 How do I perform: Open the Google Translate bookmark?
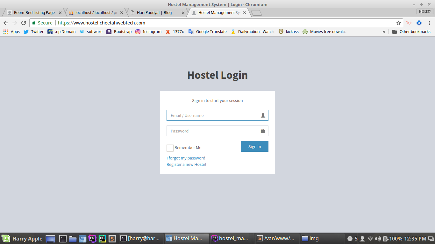click(x=208, y=32)
